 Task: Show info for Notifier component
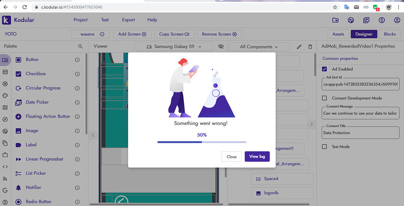coord(77,188)
